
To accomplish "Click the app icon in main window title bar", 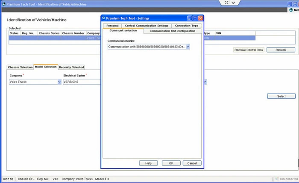I will (4, 4).
